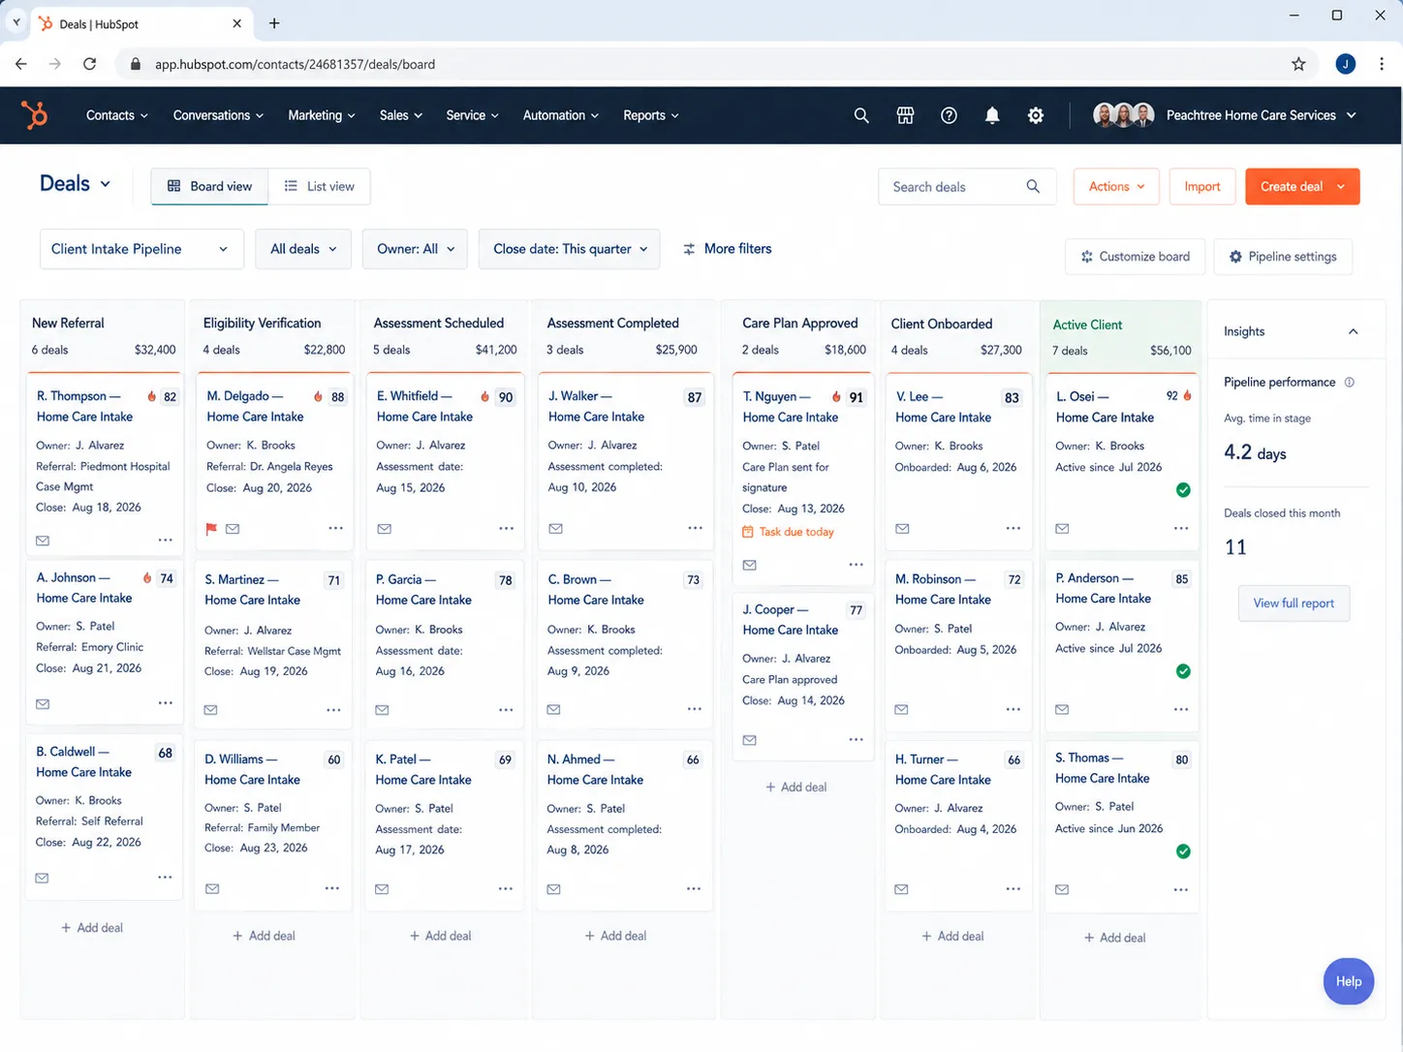Open the Reports menu
The height and width of the screenshot is (1052, 1403).
click(x=651, y=115)
